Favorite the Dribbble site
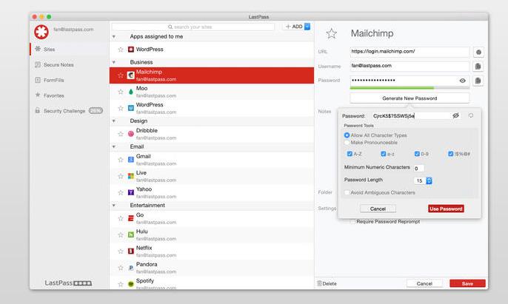 pyautogui.click(x=121, y=134)
